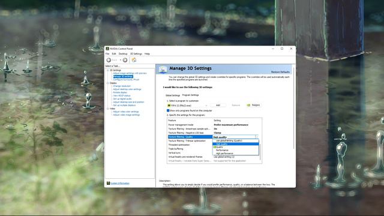This screenshot has height=216, width=384.
Task: Click the Forward arrow toolbar icon
Action: point(125,60)
